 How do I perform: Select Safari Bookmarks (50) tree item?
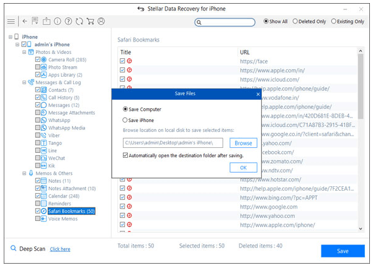(x=71, y=211)
